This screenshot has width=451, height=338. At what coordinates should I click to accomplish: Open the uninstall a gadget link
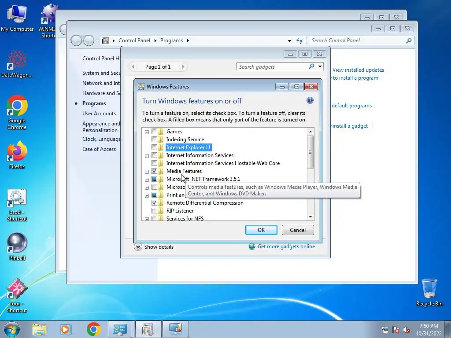tap(349, 126)
